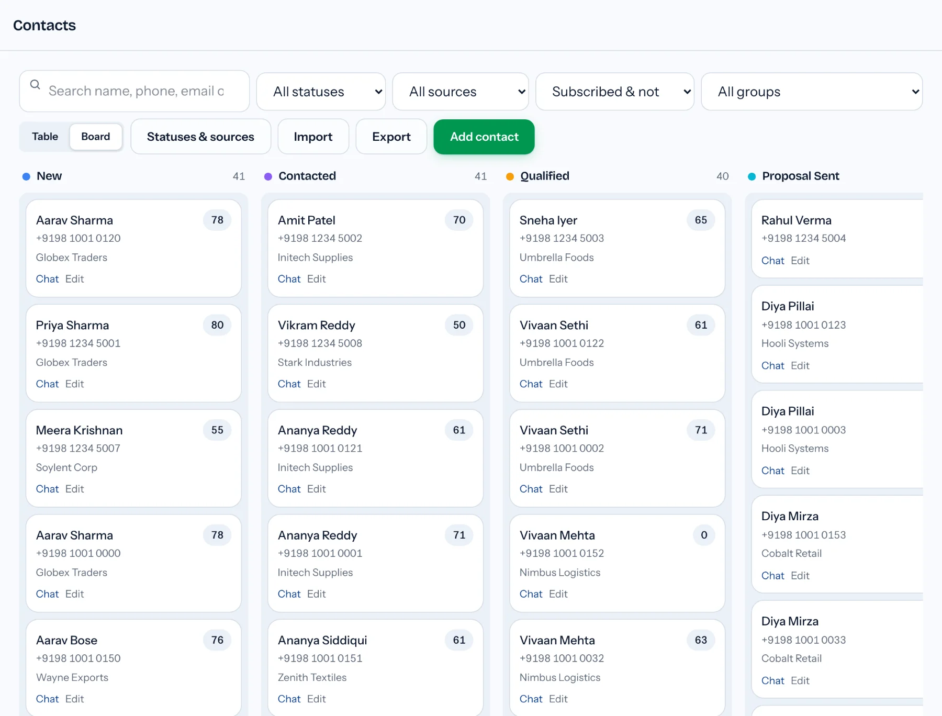Chat with Diya Pillai 0123
Screen dimensions: 942x716
(772, 366)
